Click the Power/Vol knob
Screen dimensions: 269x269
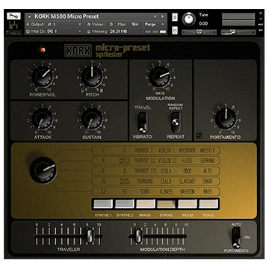[x=43, y=77]
